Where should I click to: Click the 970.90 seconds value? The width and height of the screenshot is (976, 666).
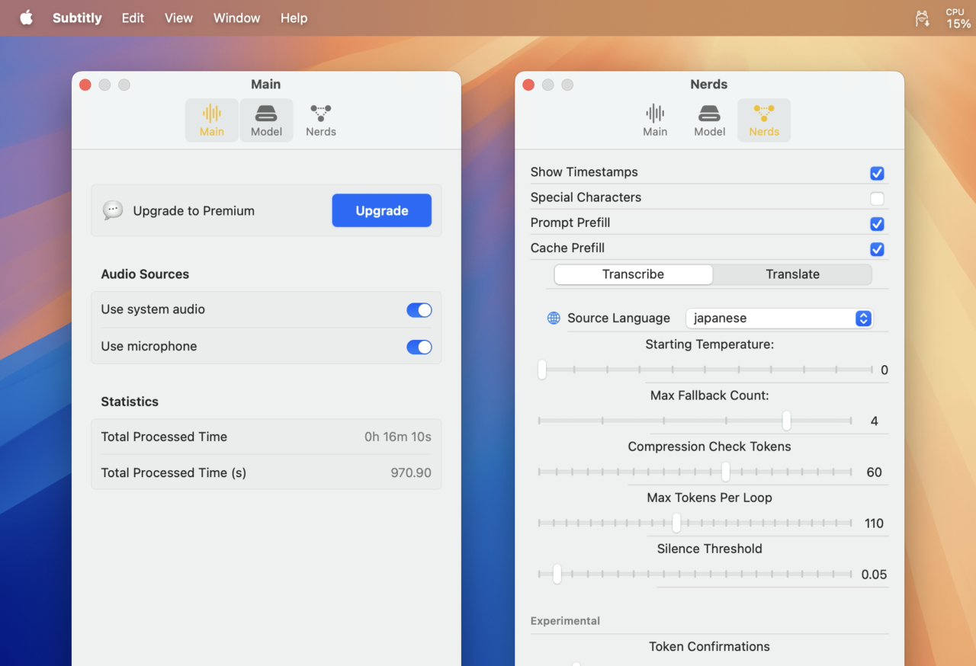[411, 472]
